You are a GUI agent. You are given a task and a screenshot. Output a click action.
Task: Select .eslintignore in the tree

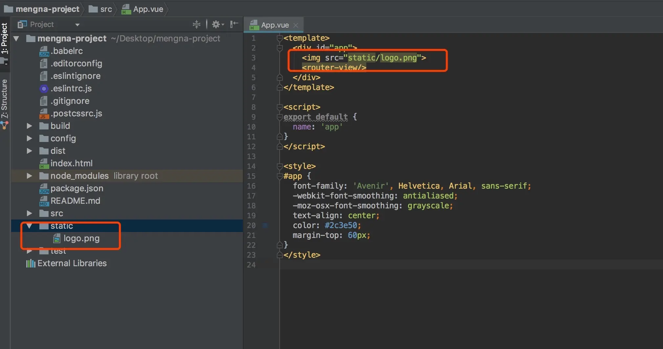point(75,76)
